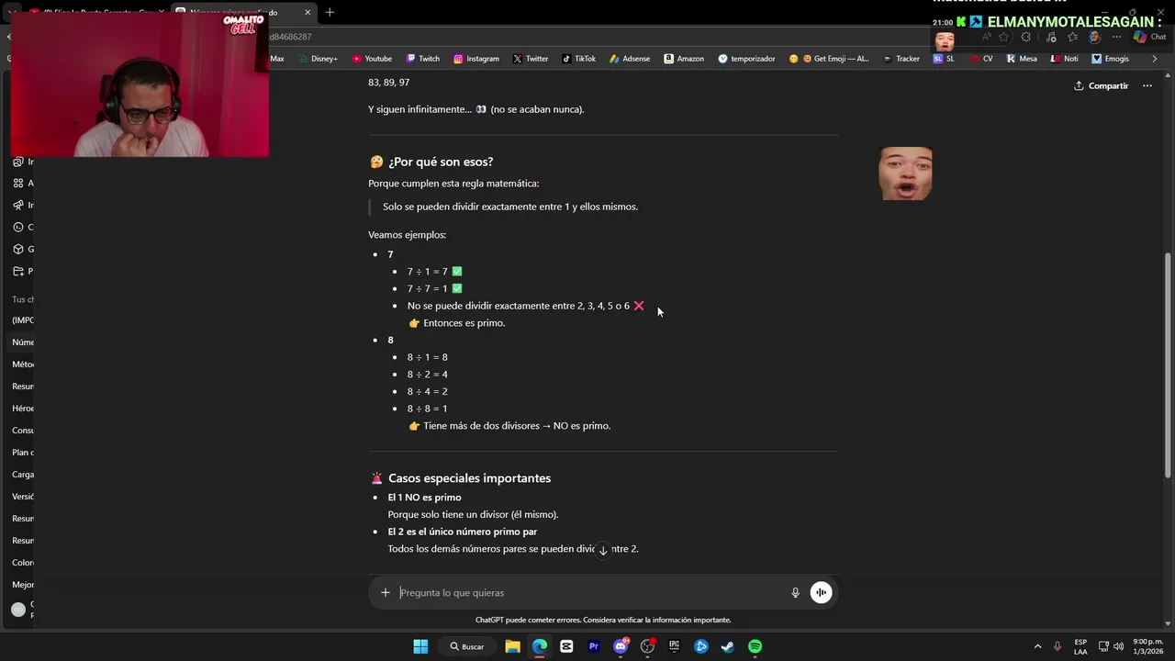This screenshot has width=1175, height=661.
Task: Open the Noti bookmark
Action: pyautogui.click(x=1064, y=59)
